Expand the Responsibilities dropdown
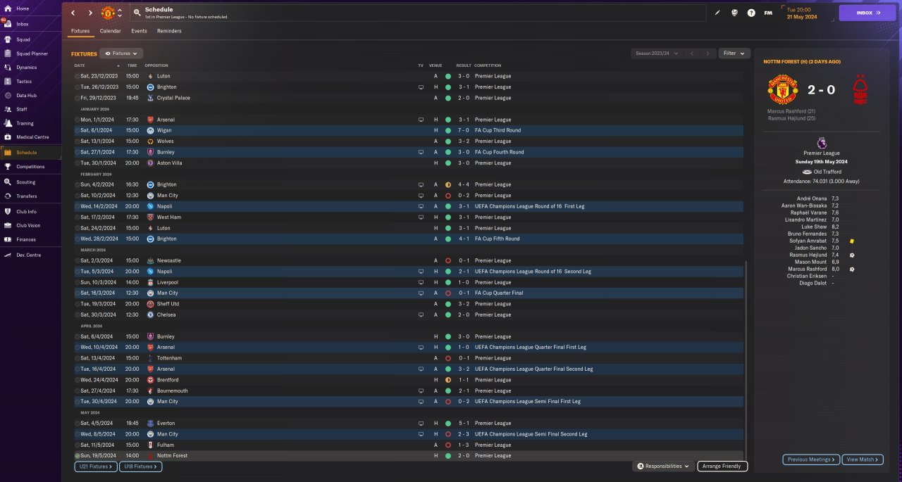This screenshot has height=482, width=902. (x=664, y=466)
